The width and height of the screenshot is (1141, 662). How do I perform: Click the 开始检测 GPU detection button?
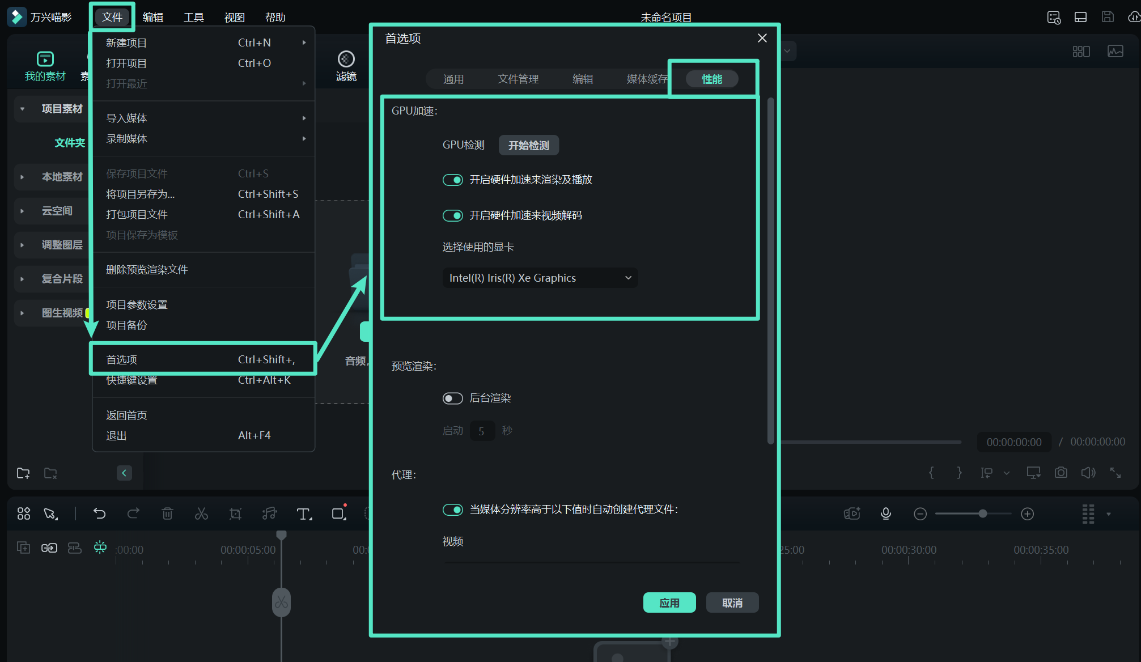528,145
